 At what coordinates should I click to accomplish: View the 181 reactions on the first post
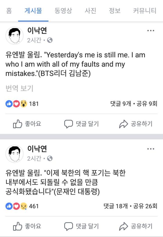tap(22, 104)
